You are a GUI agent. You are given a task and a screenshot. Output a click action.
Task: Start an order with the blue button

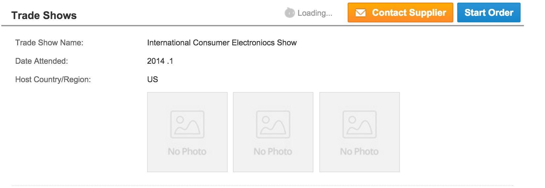[489, 12]
